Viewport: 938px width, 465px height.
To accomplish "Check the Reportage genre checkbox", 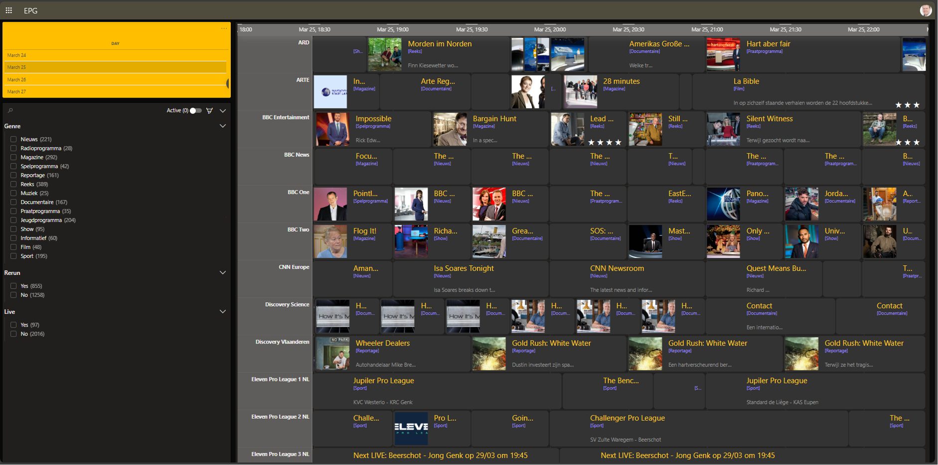I will pos(13,175).
